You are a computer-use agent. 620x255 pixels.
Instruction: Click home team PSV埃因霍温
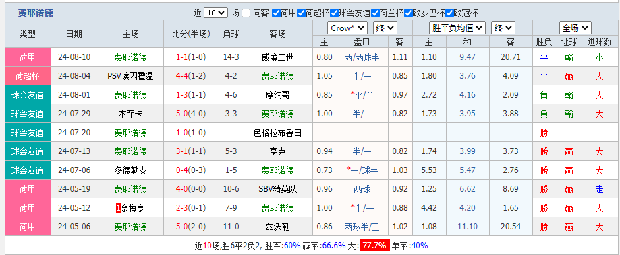(130, 76)
